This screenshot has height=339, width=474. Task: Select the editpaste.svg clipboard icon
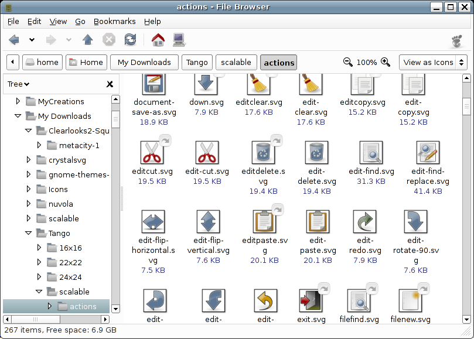tap(264, 222)
